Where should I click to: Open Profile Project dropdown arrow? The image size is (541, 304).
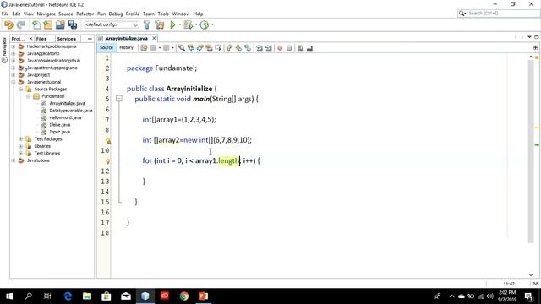click(x=212, y=24)
